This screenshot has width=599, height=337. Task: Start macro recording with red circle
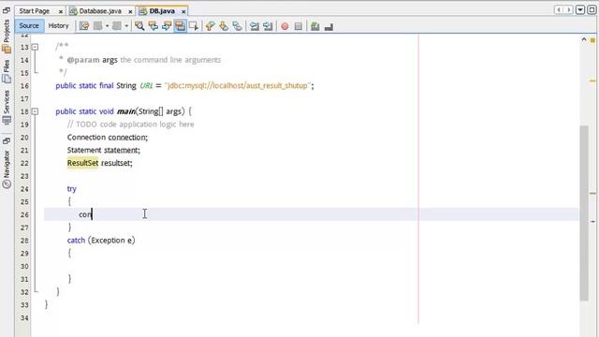285,26
